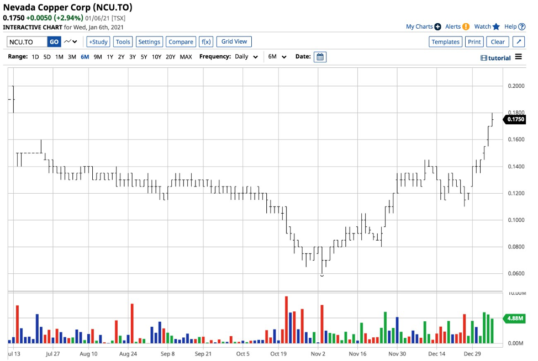Open the Templates menu
Viewport: 538px width, 361px height.
(445, 42)
